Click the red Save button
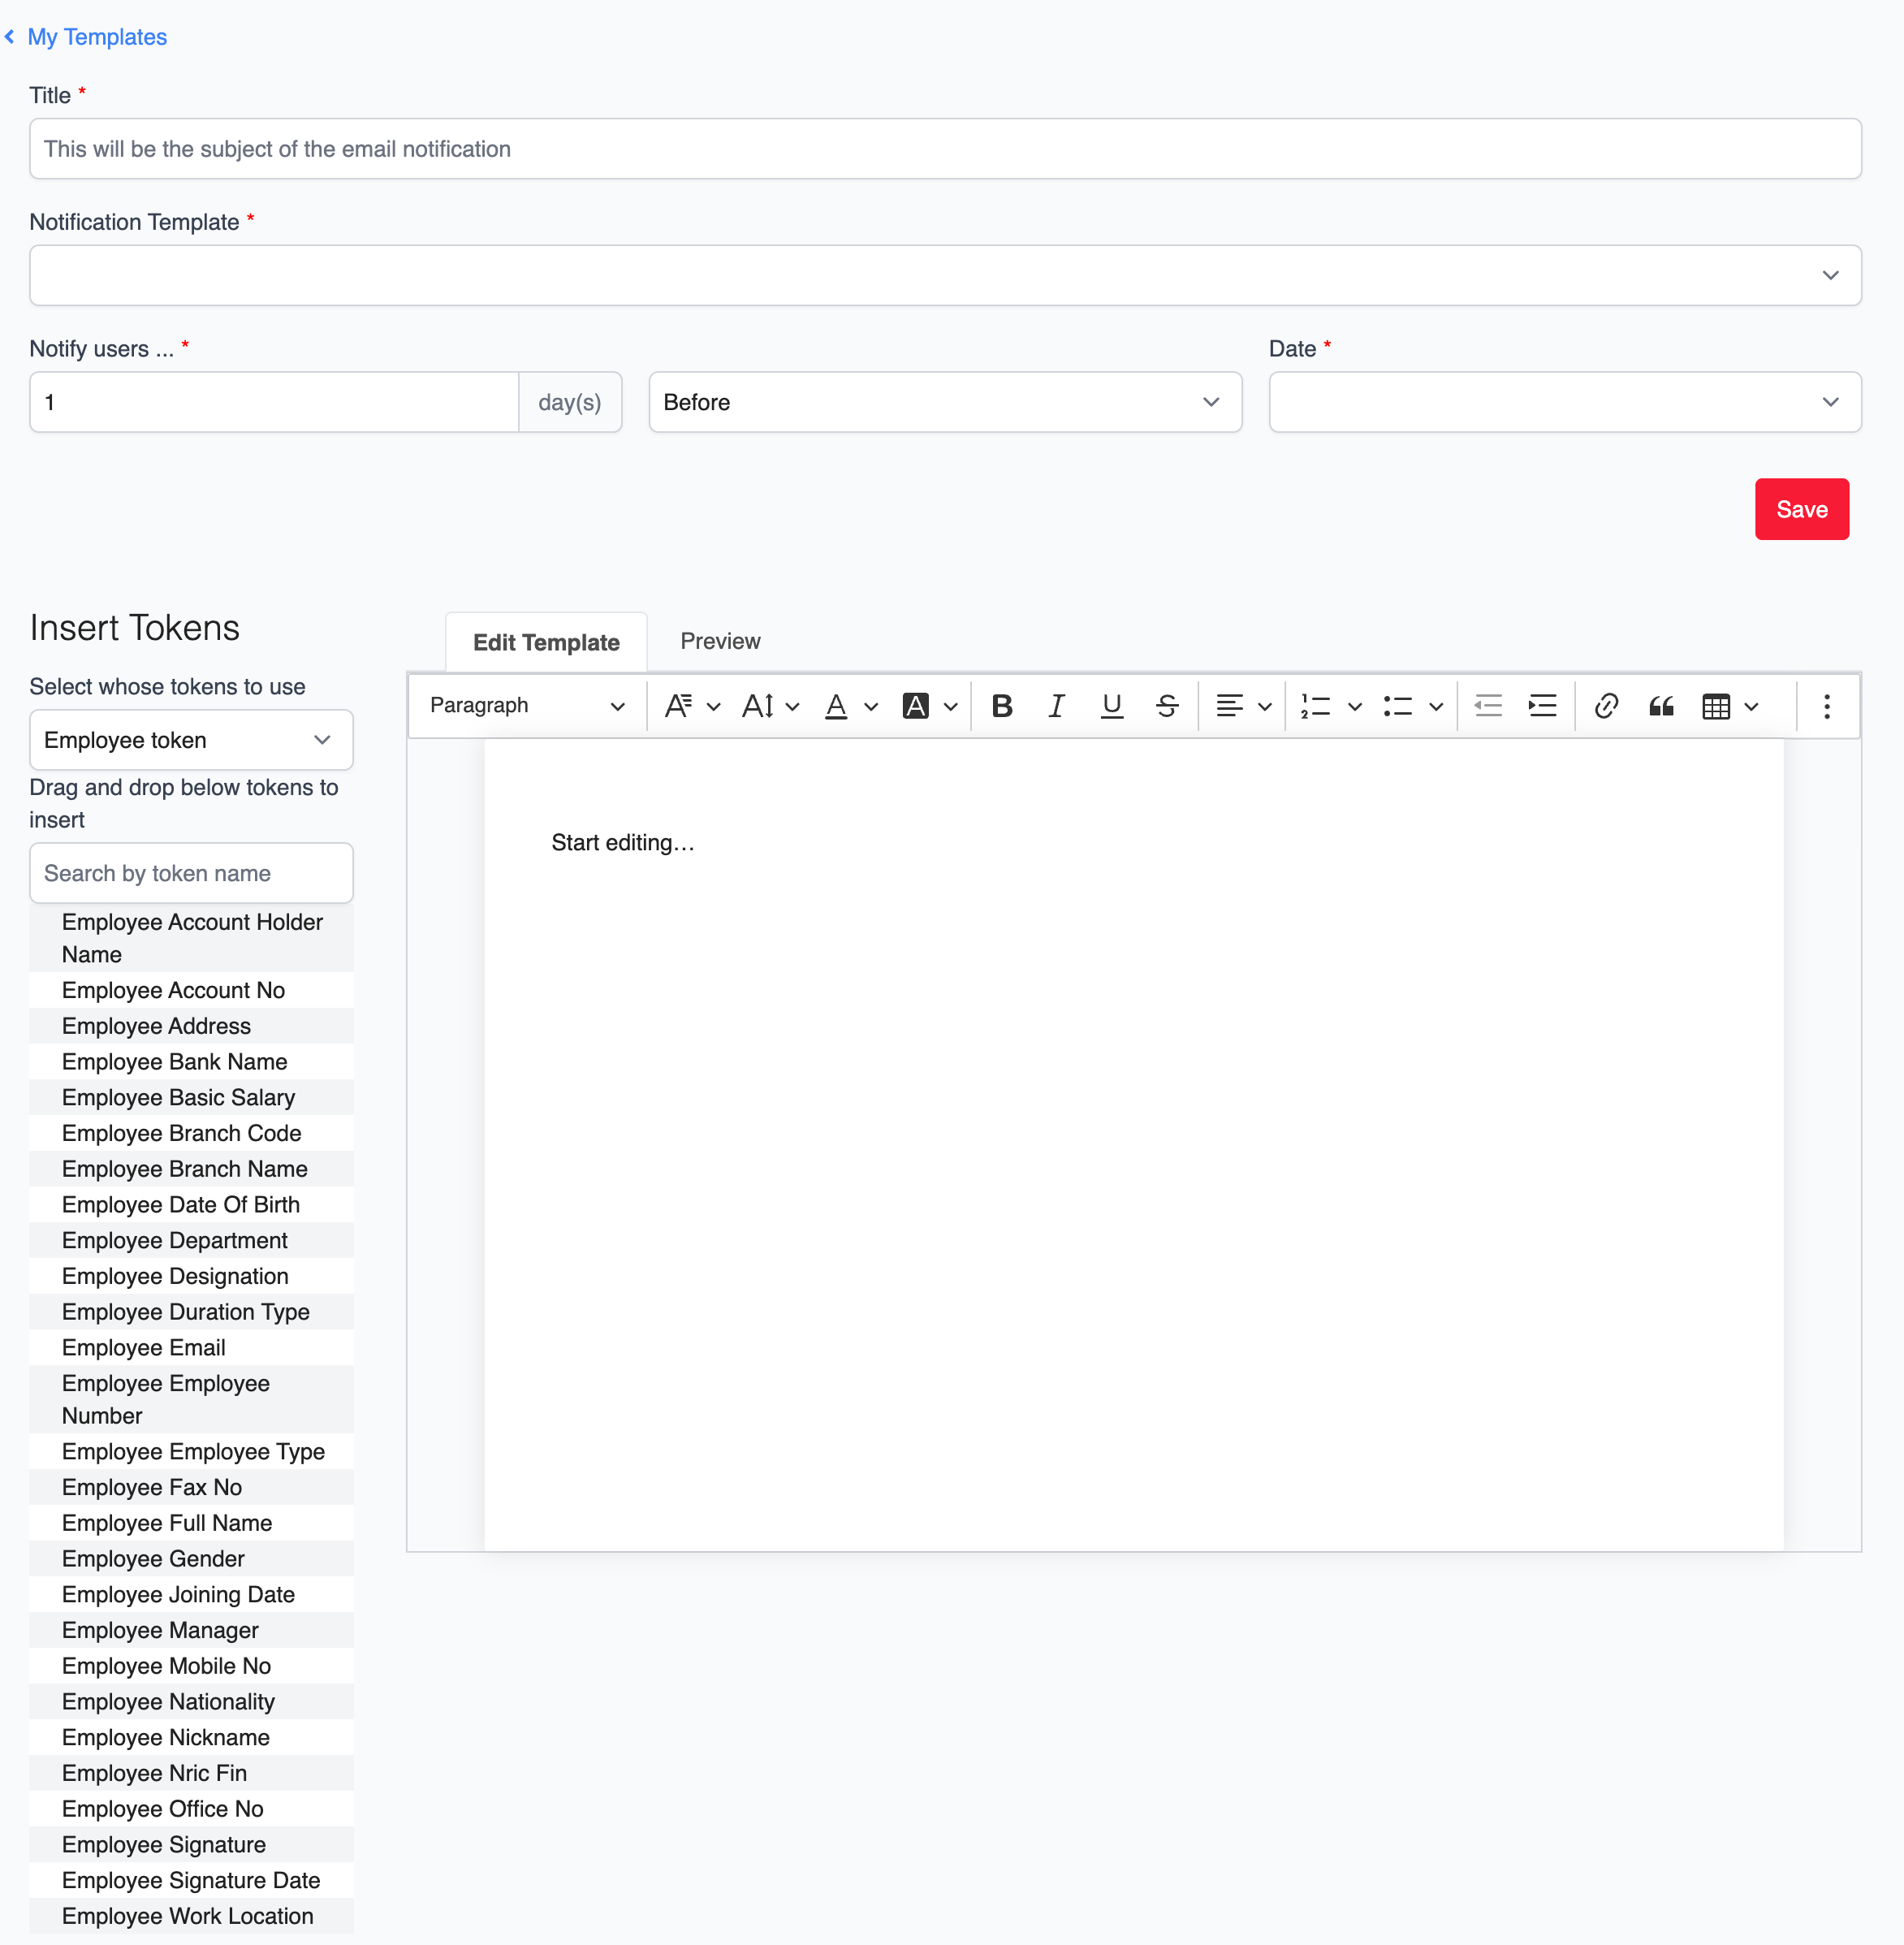This screenshot has height=1945, width=1904. tap(1801, 509)
